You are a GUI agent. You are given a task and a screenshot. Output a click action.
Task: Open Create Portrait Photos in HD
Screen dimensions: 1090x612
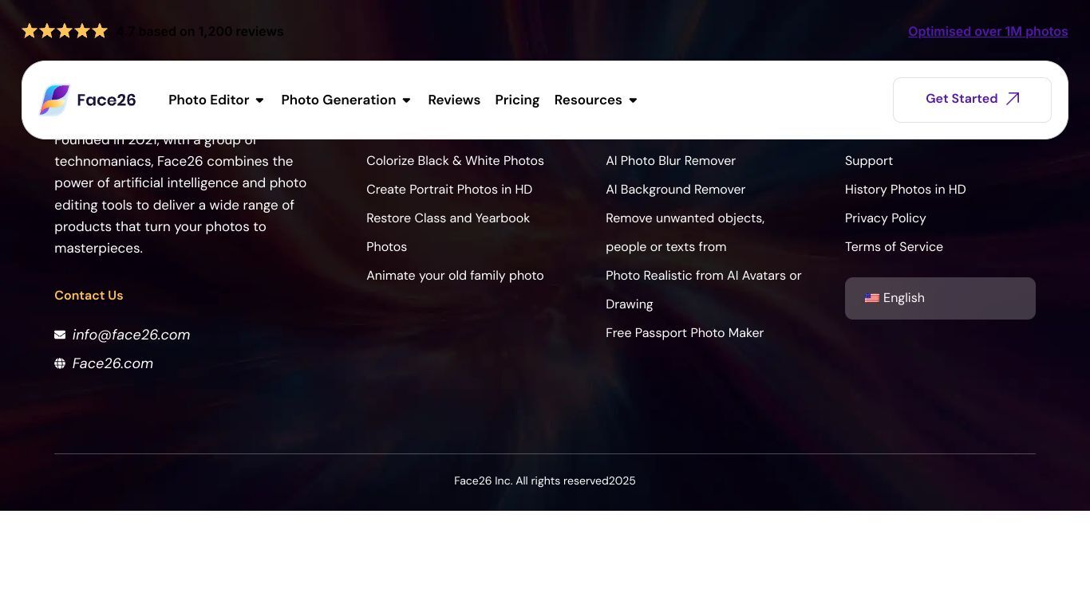(x=449, y=189)
